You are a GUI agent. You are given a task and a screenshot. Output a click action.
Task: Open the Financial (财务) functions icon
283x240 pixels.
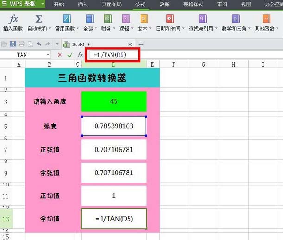[x=108, y=19]
